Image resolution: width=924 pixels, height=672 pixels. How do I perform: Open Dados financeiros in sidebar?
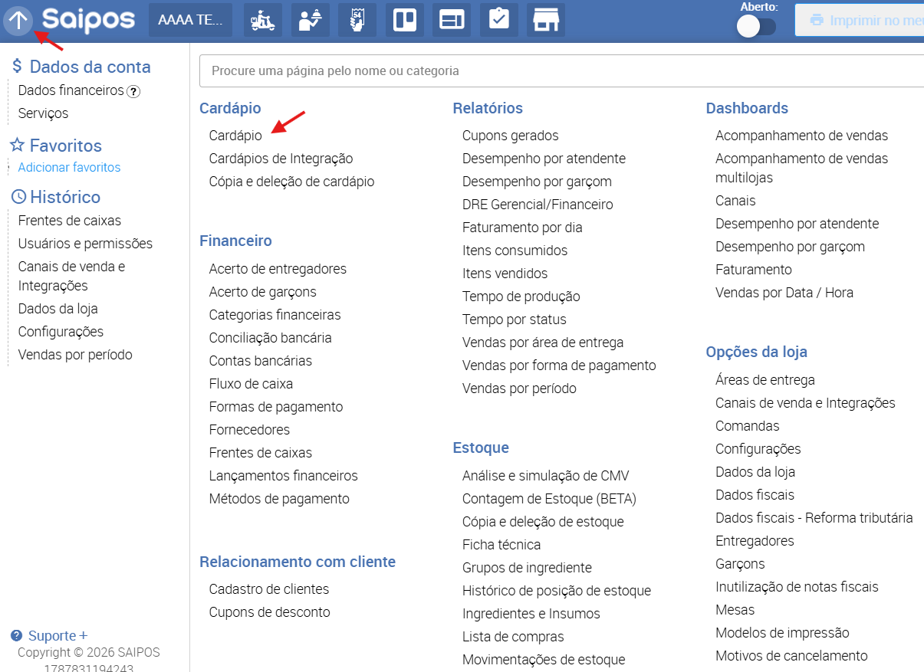point(71,90)
